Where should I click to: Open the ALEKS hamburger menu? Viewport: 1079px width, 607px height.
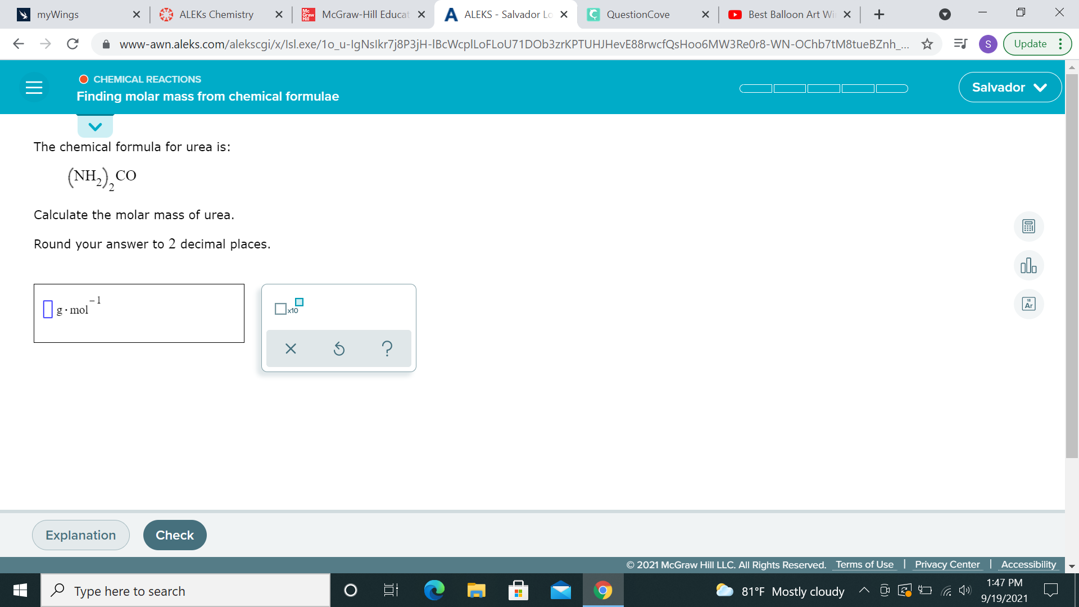click(34, 88)
